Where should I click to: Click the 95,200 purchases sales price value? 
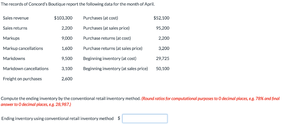coord(163,28)
